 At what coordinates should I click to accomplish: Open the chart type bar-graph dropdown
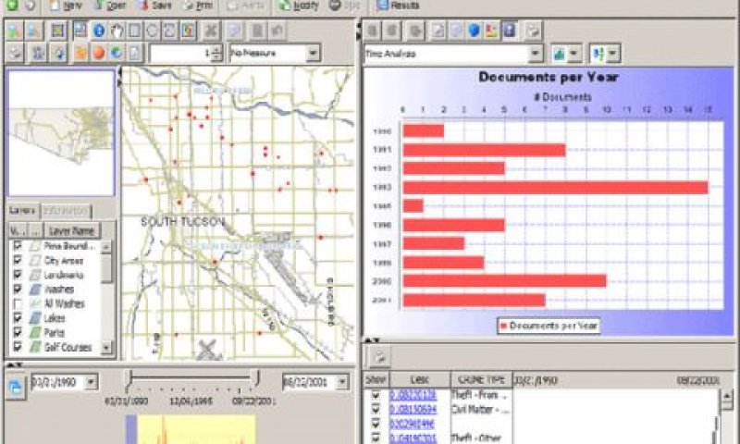(566, 54)
